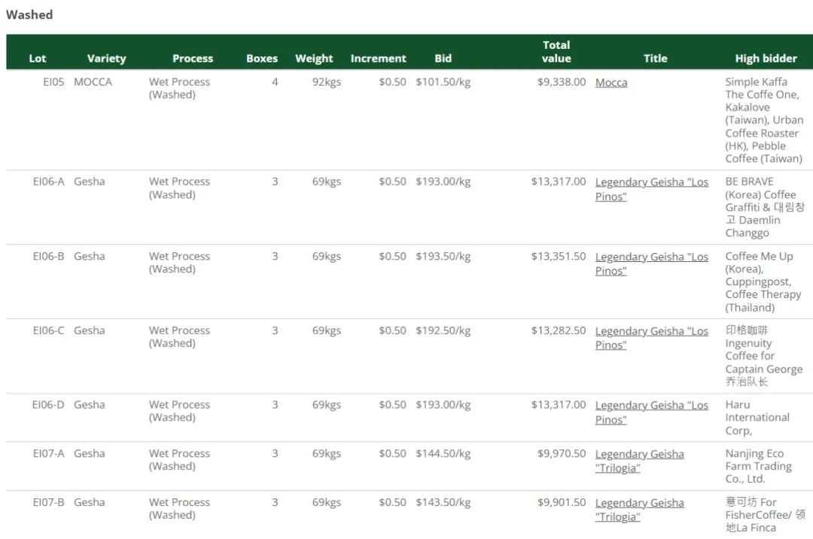
Task: Click the boxes value 3 in EI06-D row
Action: (275, 404)
